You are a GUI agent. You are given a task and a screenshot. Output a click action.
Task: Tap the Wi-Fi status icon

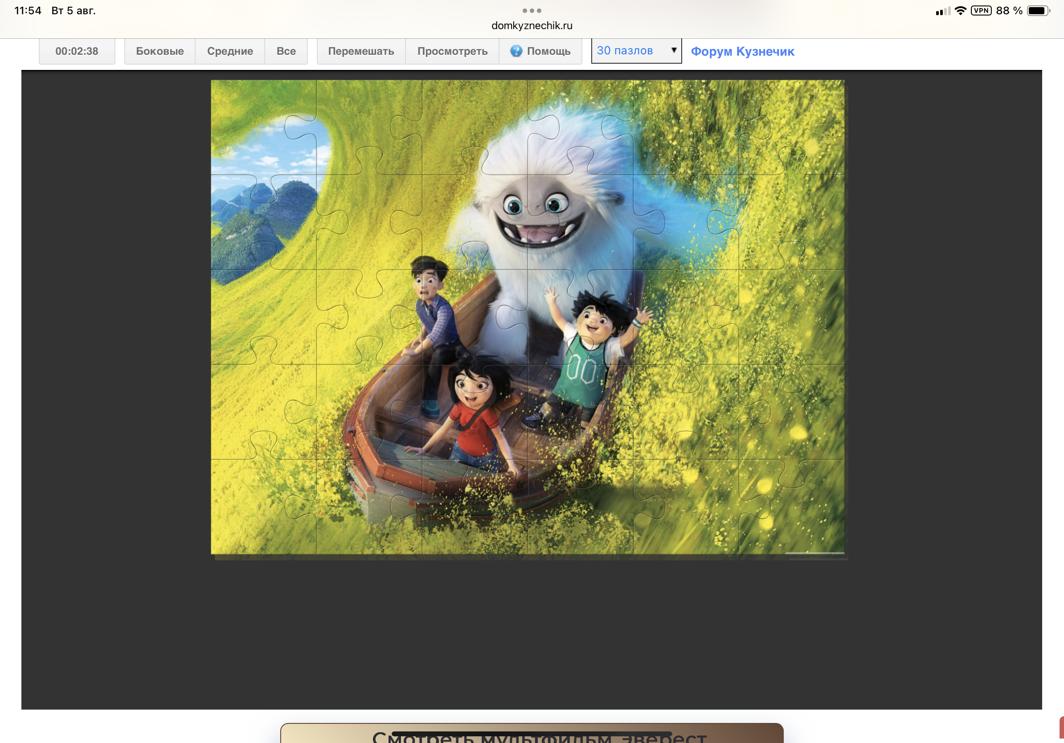(961, 11)
